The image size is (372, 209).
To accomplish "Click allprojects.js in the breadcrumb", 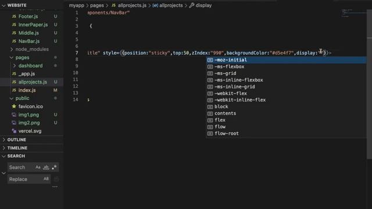I will coord(132,5).
